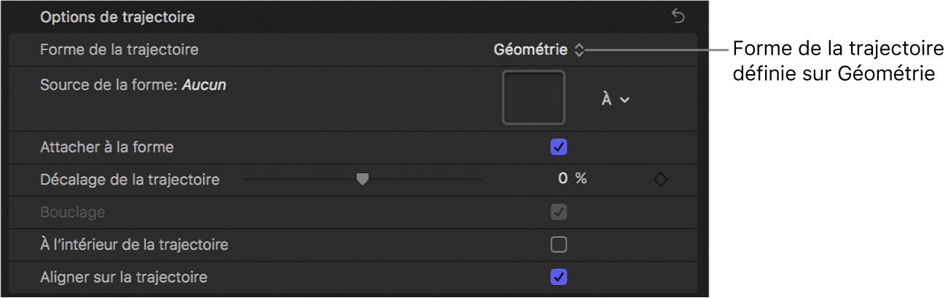The height and width of the screenshot is (298, 948).
Task: Open the Géométrie trajectory shape popup
Action: [538, 50]
